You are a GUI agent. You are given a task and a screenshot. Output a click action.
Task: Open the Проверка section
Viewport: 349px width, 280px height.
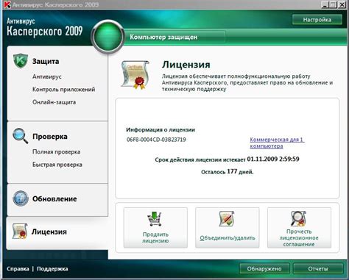click(x=50, y=136)
